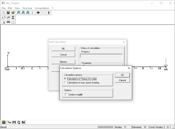175x129 pixels.
Task: Click element label 10 on beam
Action: click(159, 69)
